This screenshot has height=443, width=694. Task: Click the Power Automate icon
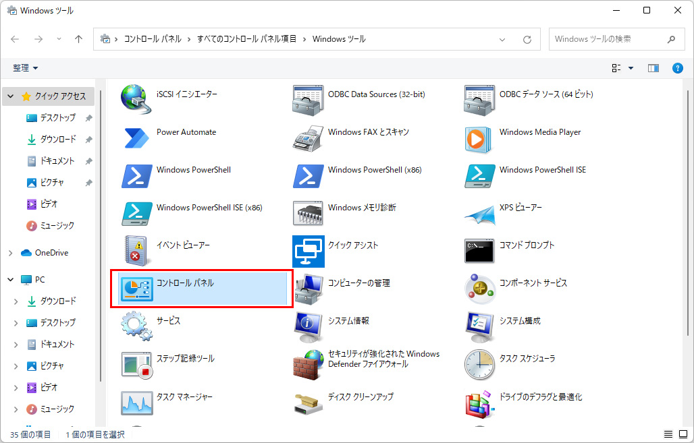(x=136, y=138)
